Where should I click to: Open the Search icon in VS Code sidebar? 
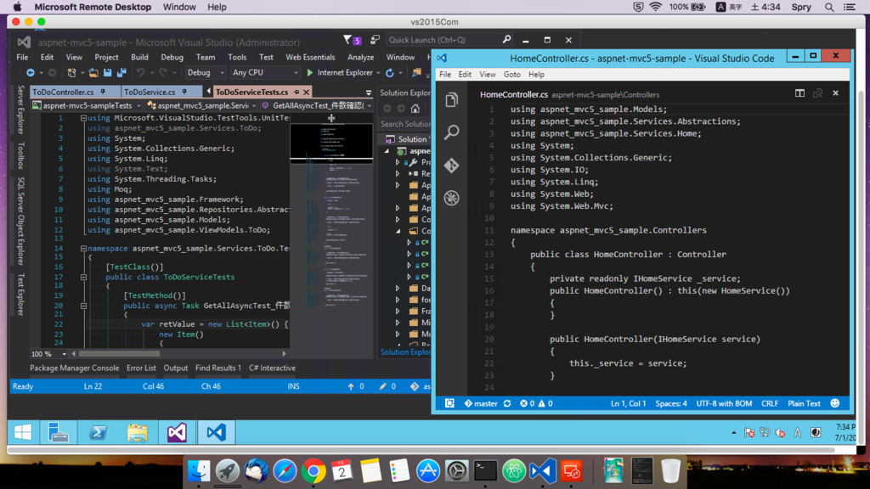tap(452, 132)
